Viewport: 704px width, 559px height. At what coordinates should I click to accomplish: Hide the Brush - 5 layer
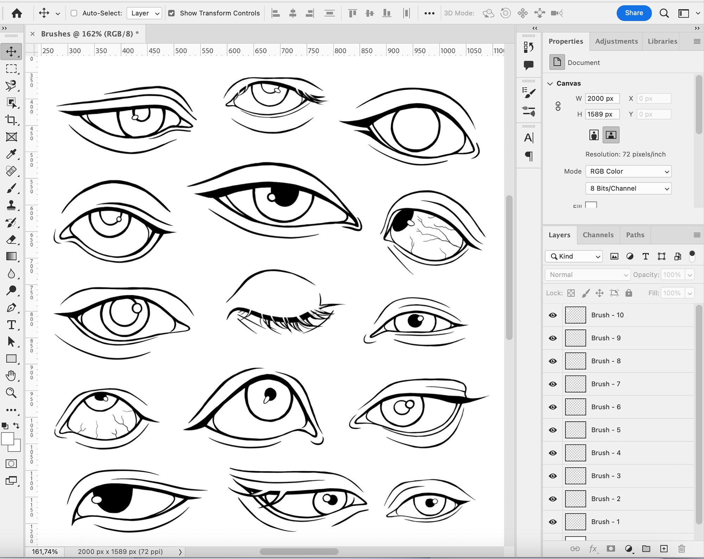click(x=552, y=430)
